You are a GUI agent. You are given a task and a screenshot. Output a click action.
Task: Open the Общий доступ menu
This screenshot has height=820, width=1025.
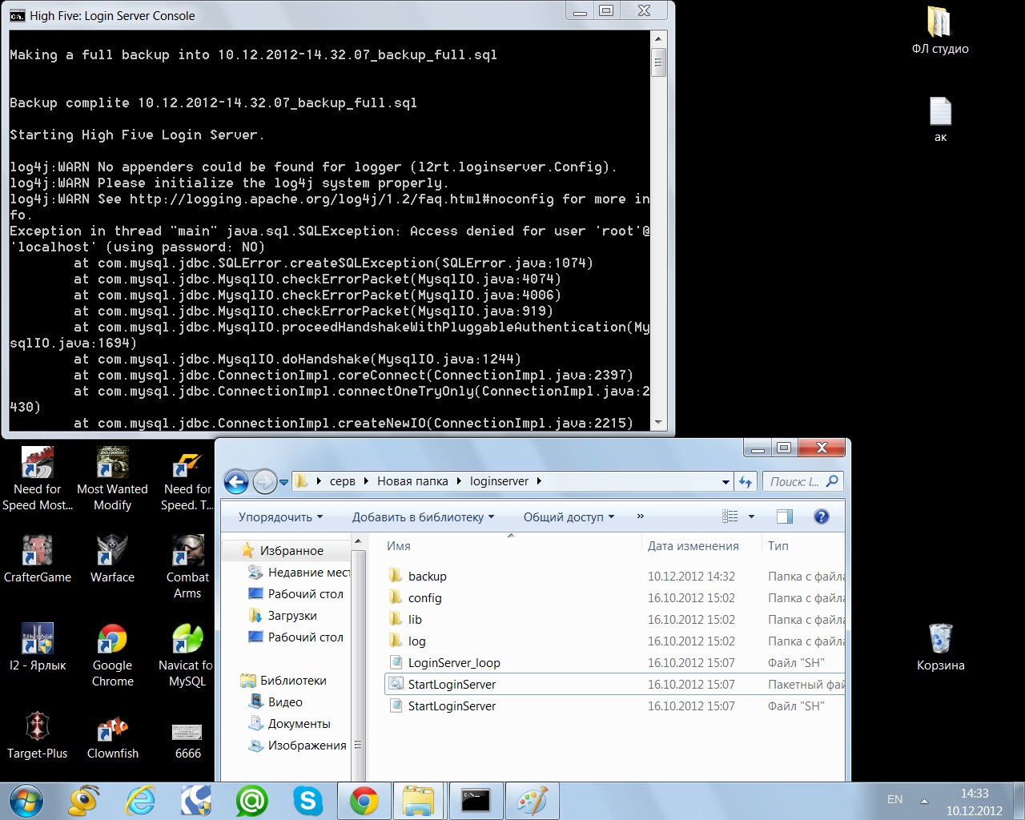pyautogui.click(x=569, y=517)
